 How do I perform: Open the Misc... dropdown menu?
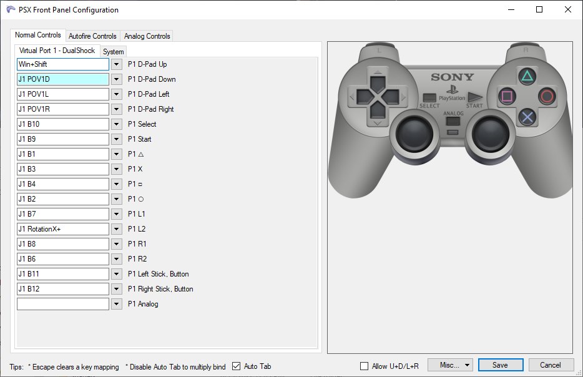click(450, 365)
